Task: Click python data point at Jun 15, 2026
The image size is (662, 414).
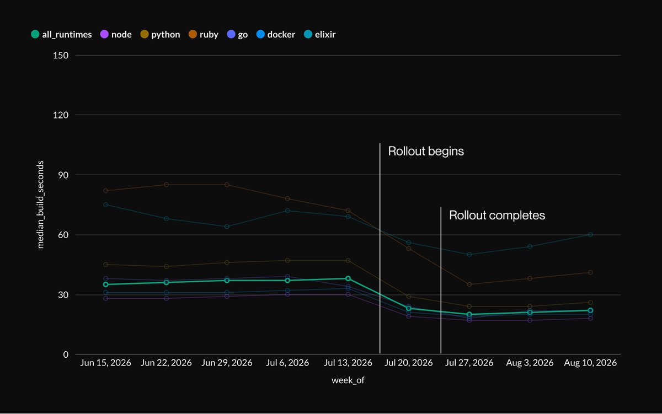Action: (105, 265)
